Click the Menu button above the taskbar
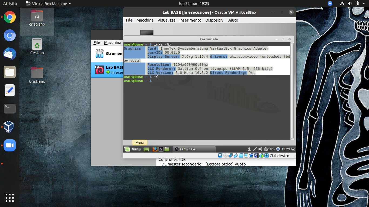Screen dimensions: 369x207 coord(139,142)
